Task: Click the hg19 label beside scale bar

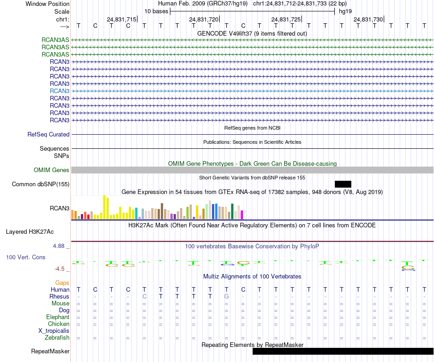Action: (x=345, y=11)
